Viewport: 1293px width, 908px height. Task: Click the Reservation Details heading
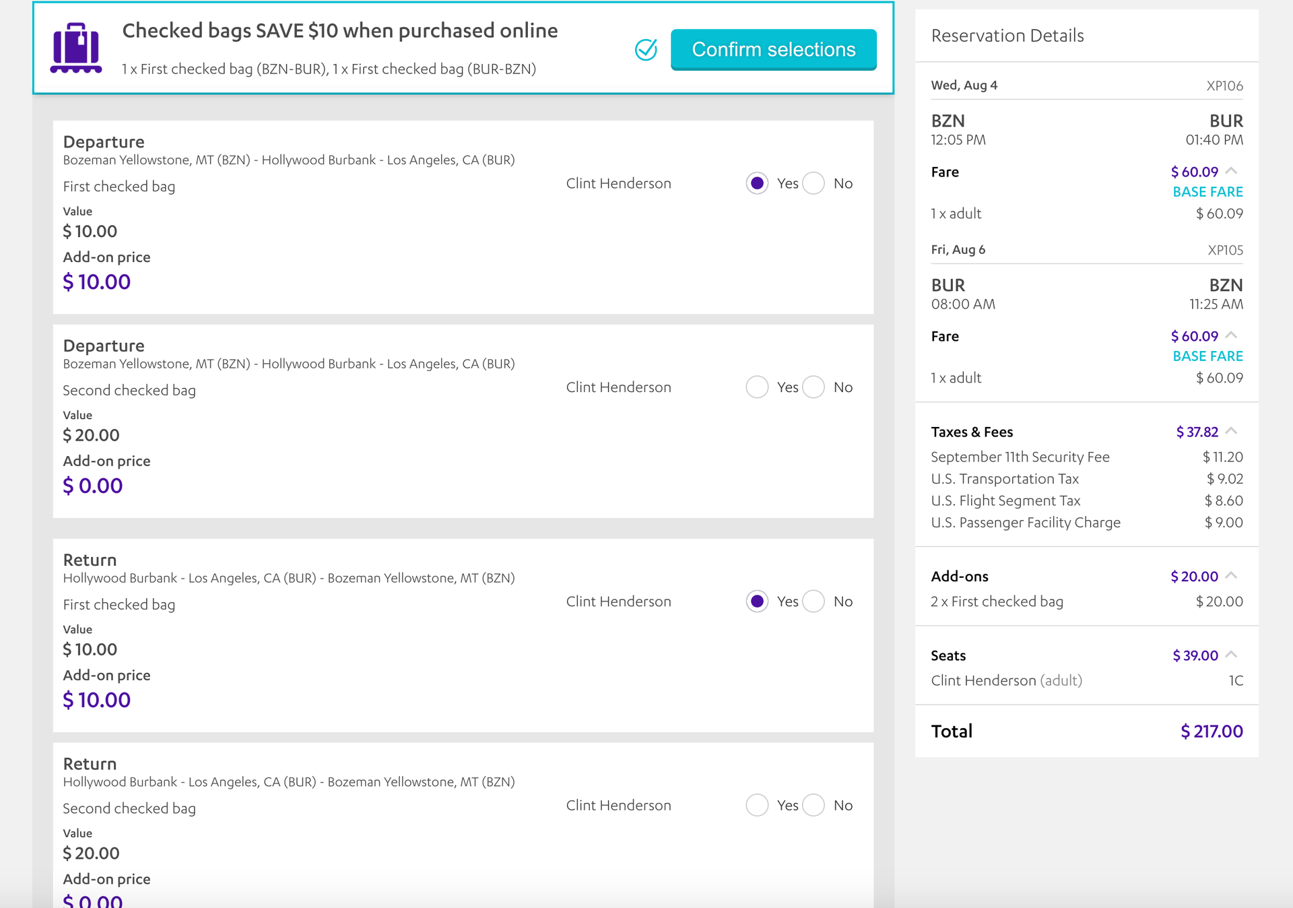(1007, 36)
